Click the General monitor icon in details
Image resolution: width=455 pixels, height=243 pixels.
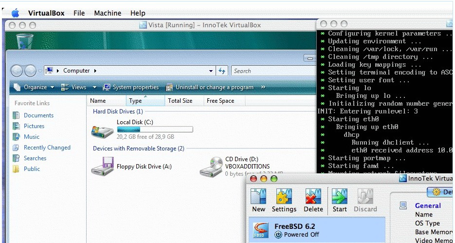pyautogui.click(x=403, y=206)
